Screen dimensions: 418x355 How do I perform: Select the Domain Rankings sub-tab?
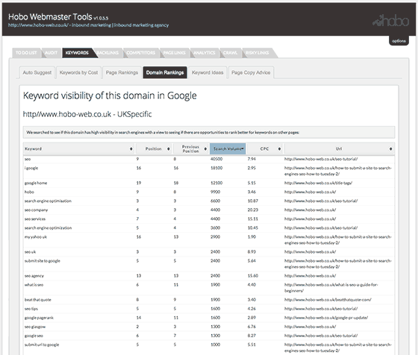(165, 72)
